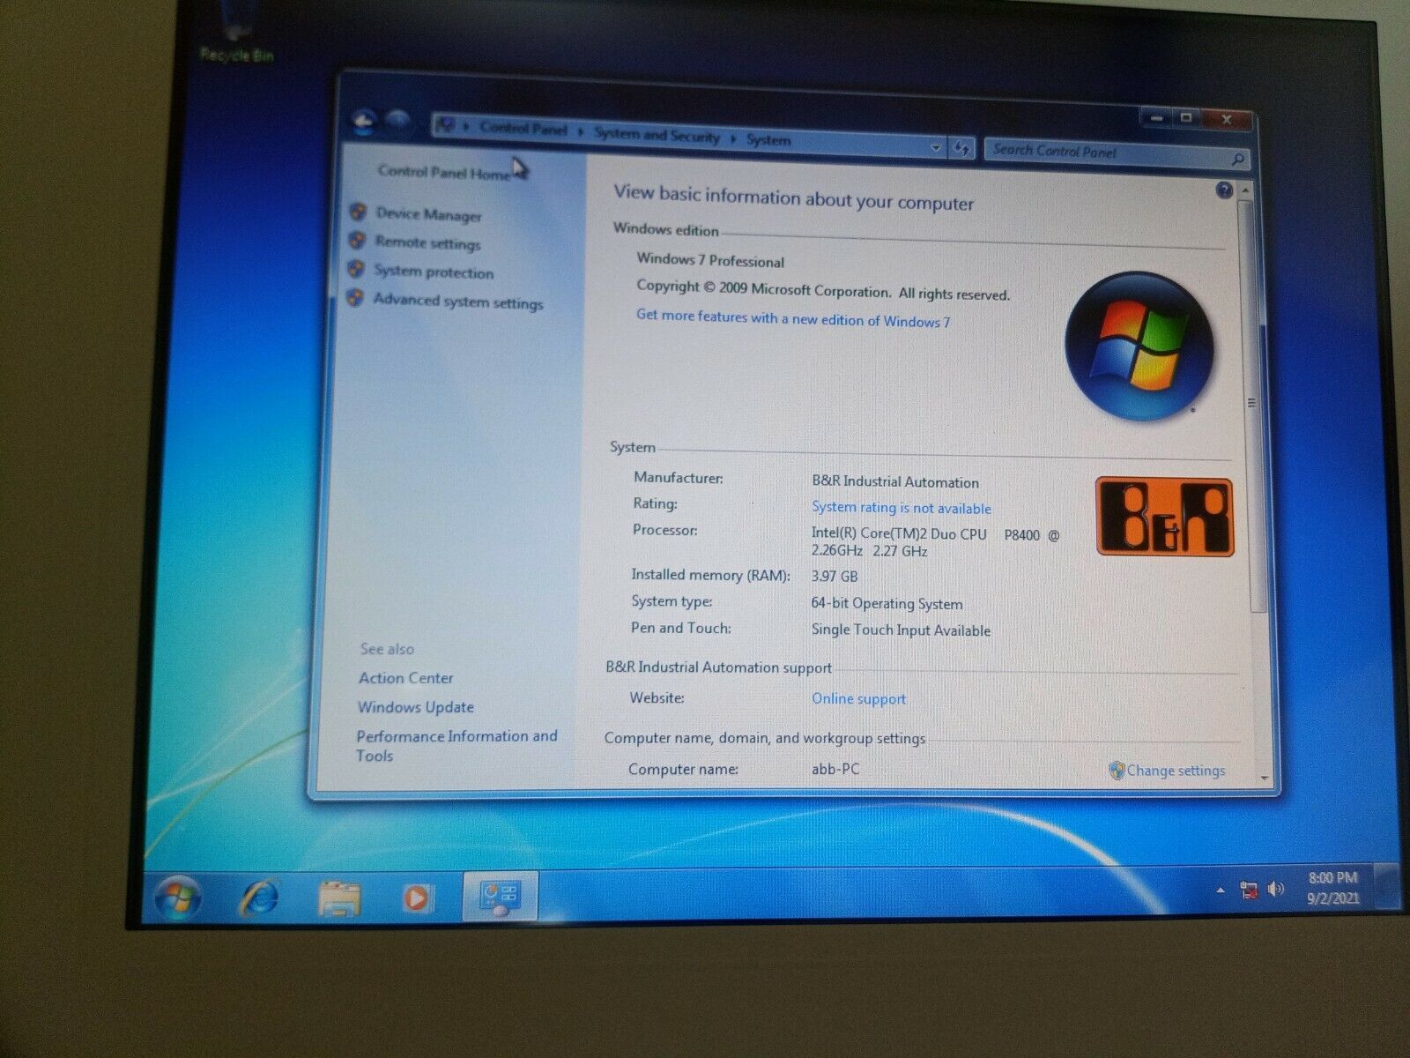
Task: Click the refresh button next to address bar
Action: coord(961,149)
